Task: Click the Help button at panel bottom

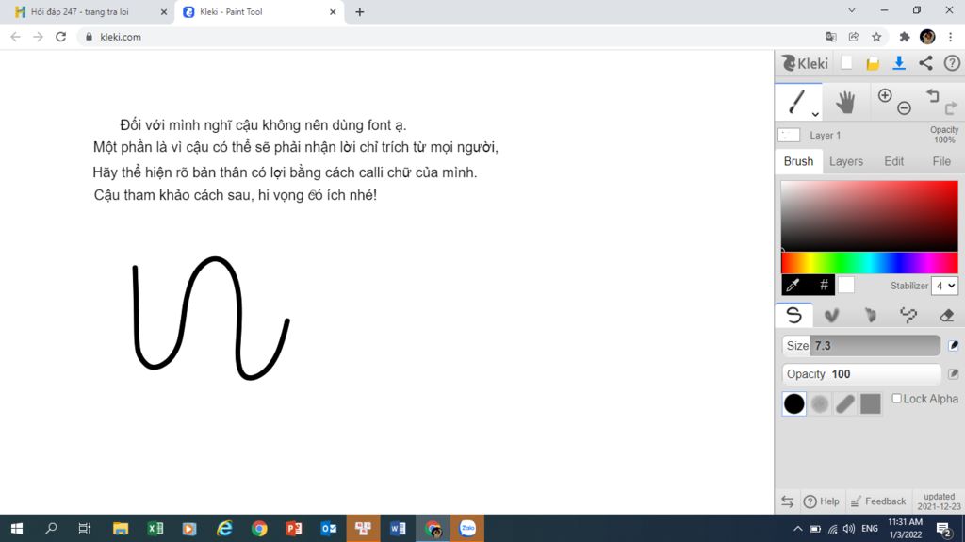Action: pyautogui.click(x=821, y=501)
